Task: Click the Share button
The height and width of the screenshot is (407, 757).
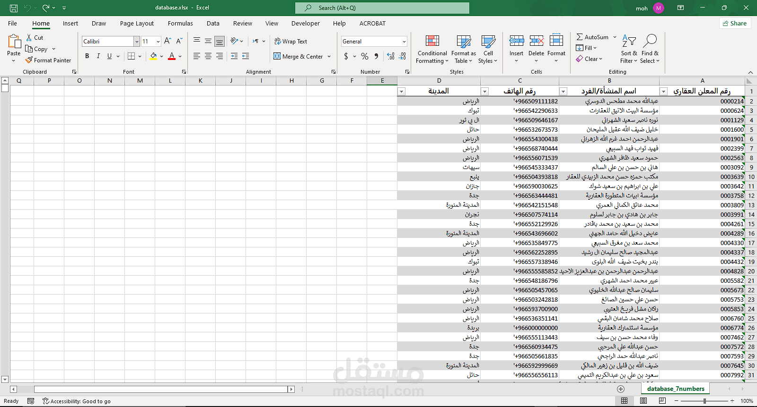Action: [x=735, y=23]
